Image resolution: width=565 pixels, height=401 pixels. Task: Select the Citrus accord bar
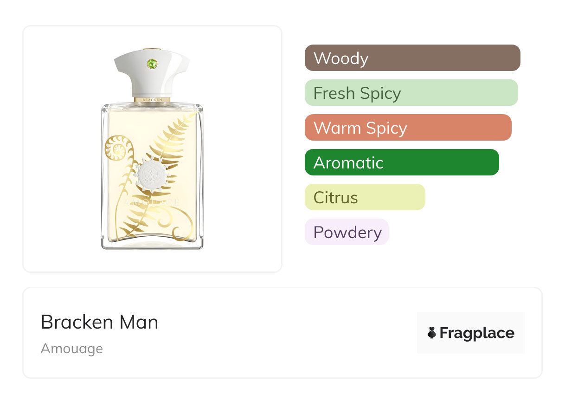[365, 197]
